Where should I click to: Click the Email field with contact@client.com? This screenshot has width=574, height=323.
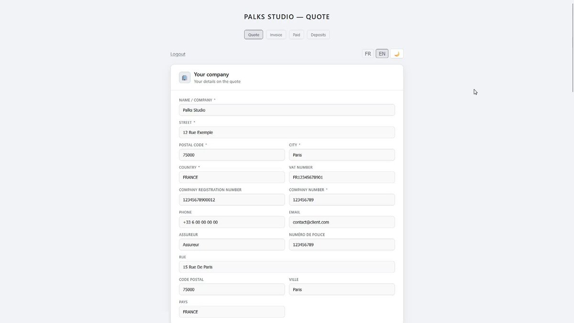342,222
